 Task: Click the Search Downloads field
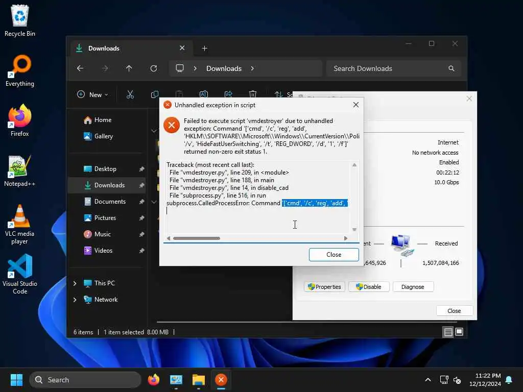(394, 68)
